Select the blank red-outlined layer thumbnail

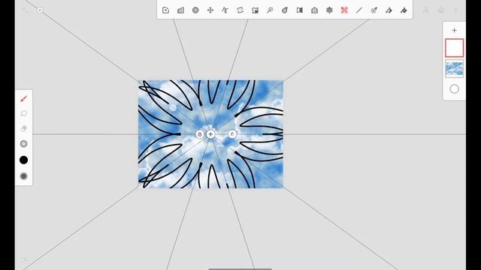454,48
